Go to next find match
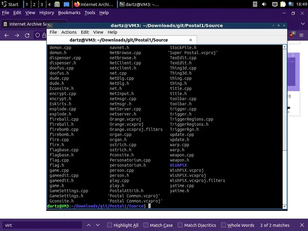This screenshot has height=231, width=308. pos(98,225)
